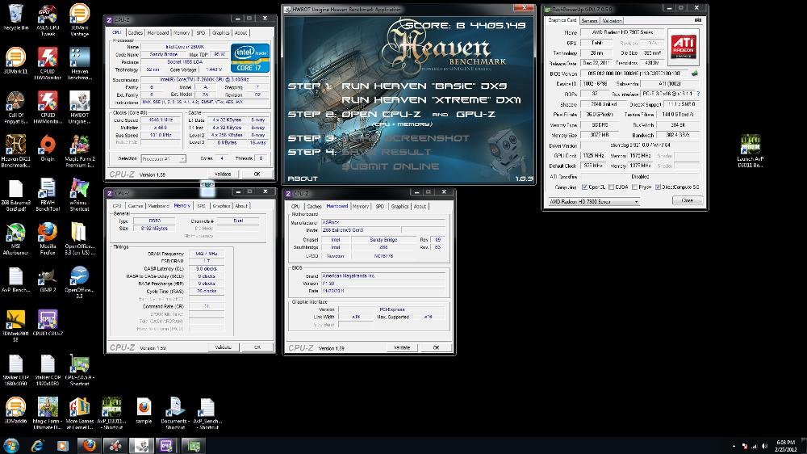Click Submit Online in Heaven window
The width and height of the screenshot is (807, 454).
click(391, 166)
